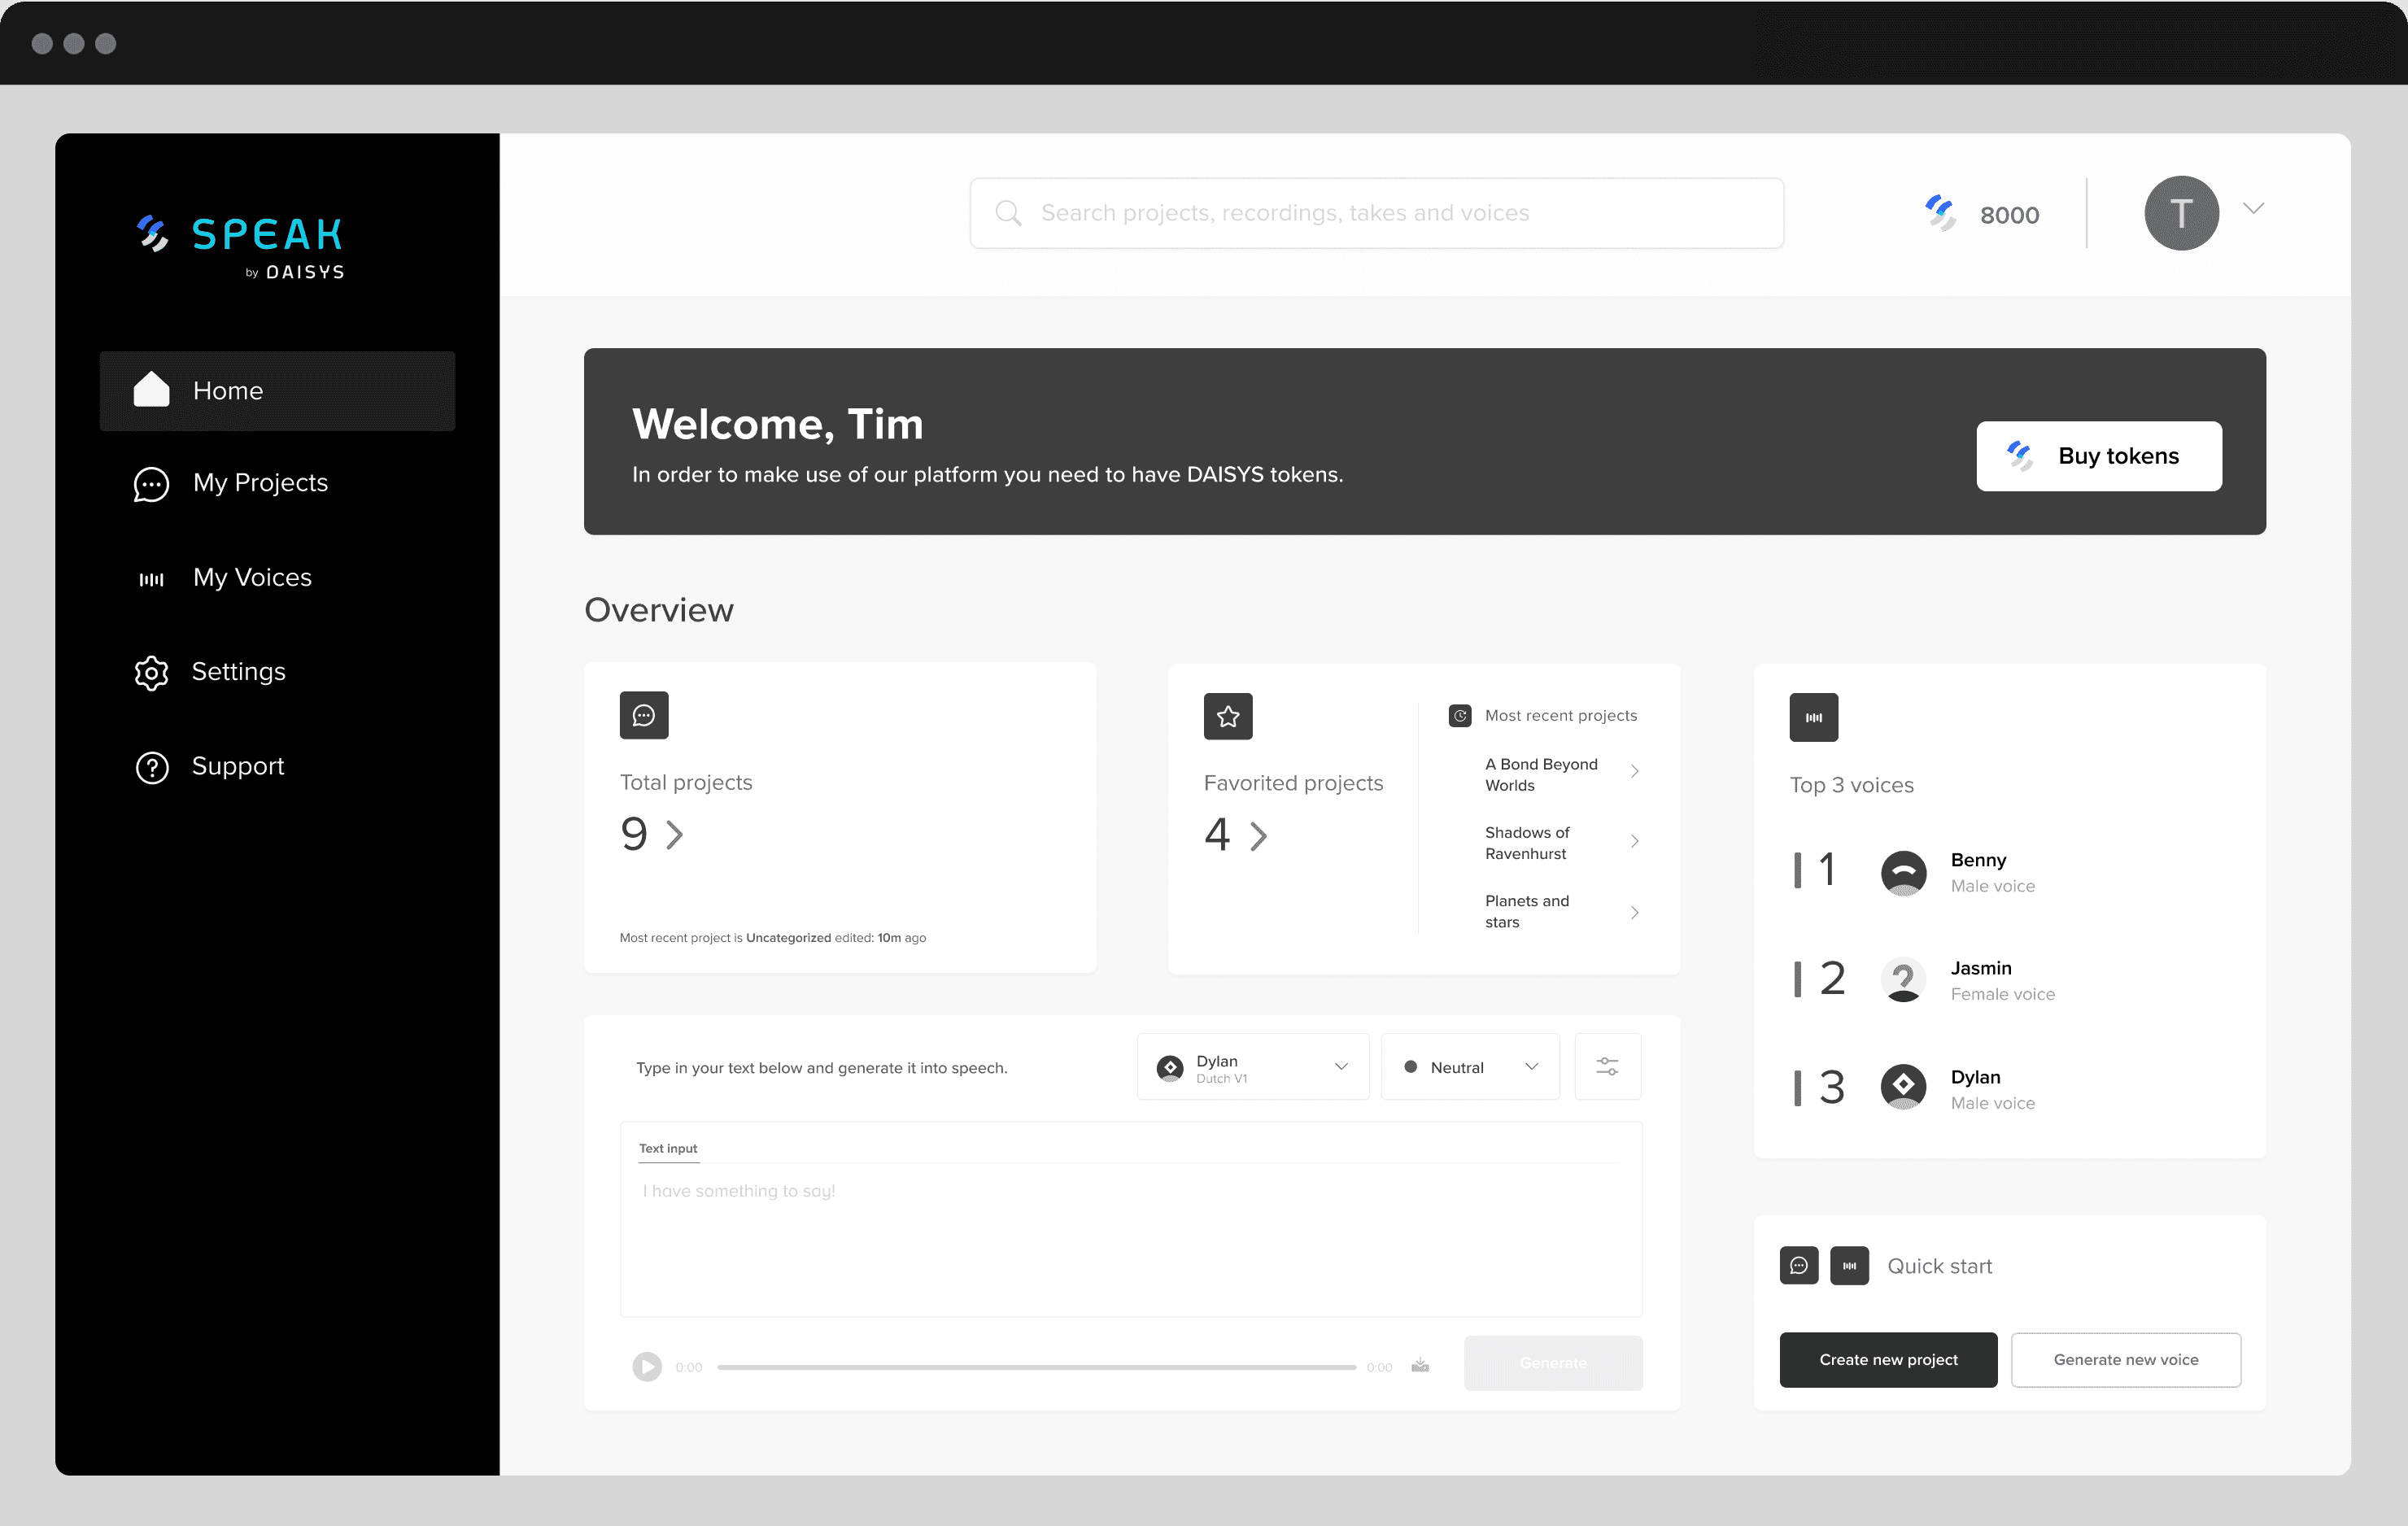The width and height of the screenshot is (2408, 1526).
Task: Click the SPEAK by DAISYS logo
Action: [241, 245]
